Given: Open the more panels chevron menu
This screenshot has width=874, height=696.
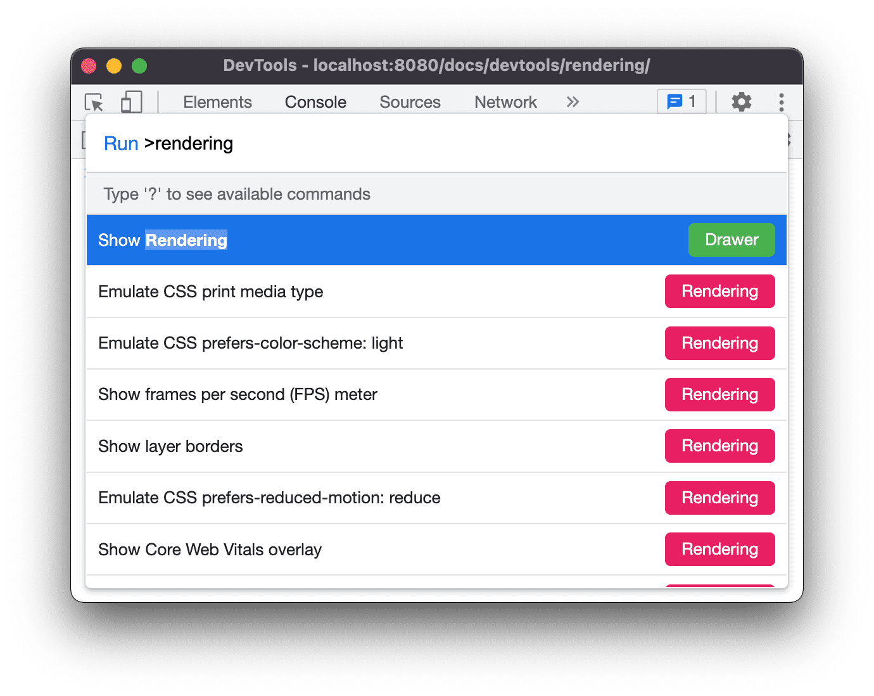Looking at the screenshot, I should (x=572, y=101).
